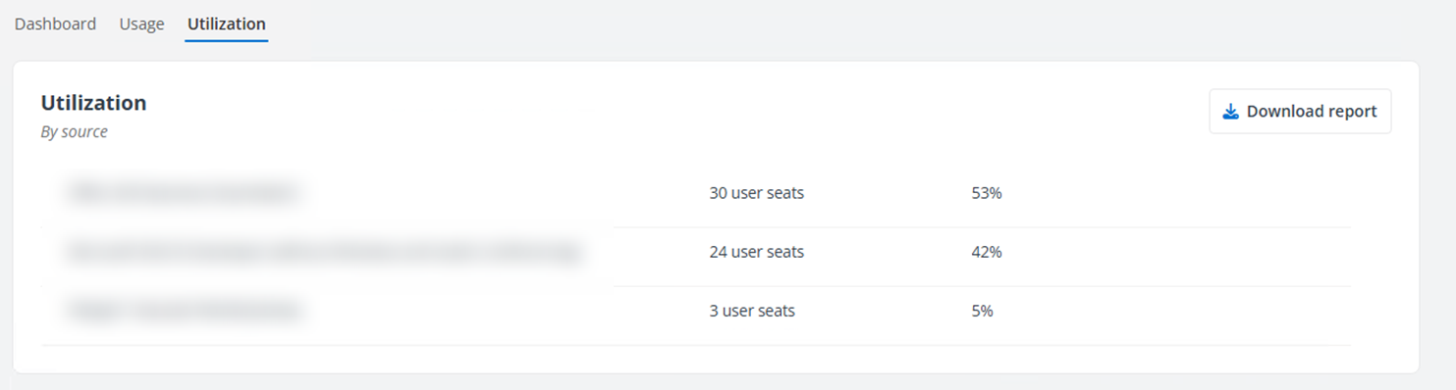1456x390 pixels.
Task: Select blurred source name in 5% row
Action: [x=183, y=311]
